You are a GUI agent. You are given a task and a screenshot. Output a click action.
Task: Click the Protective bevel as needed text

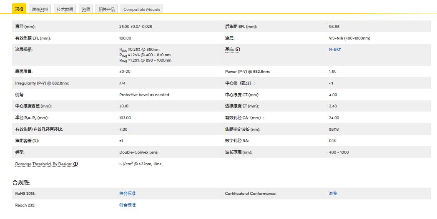(144, 95)
